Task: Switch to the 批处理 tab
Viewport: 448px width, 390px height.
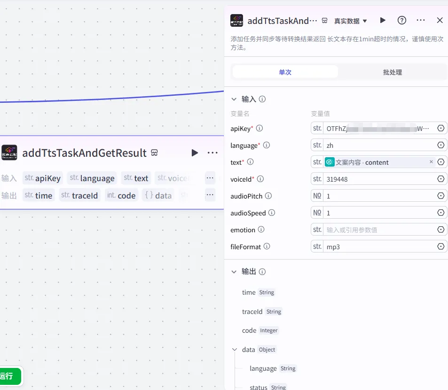Action: click(x=393, y=72)
